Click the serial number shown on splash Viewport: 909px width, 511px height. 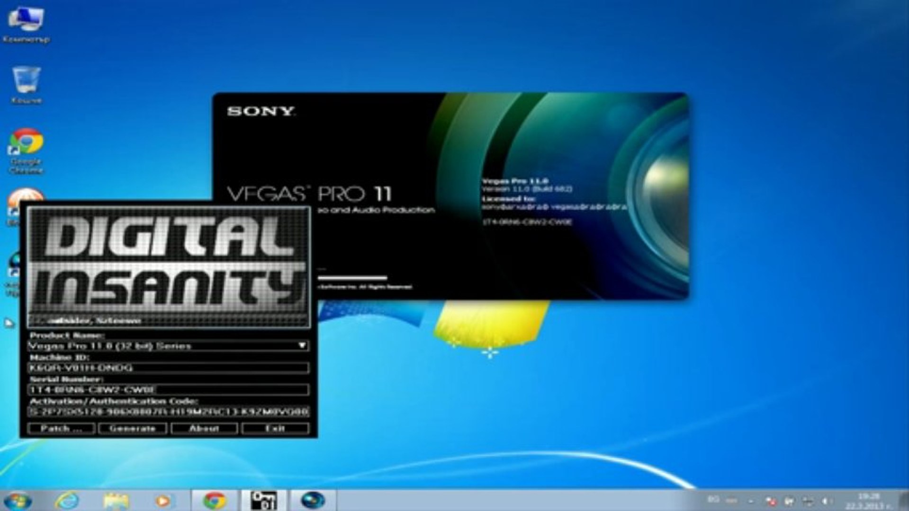click(527, 221)
